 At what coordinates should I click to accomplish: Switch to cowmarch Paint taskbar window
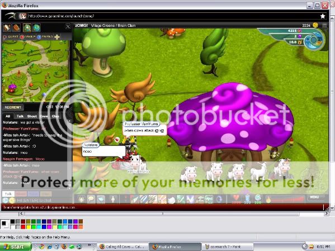pos(227,247)
